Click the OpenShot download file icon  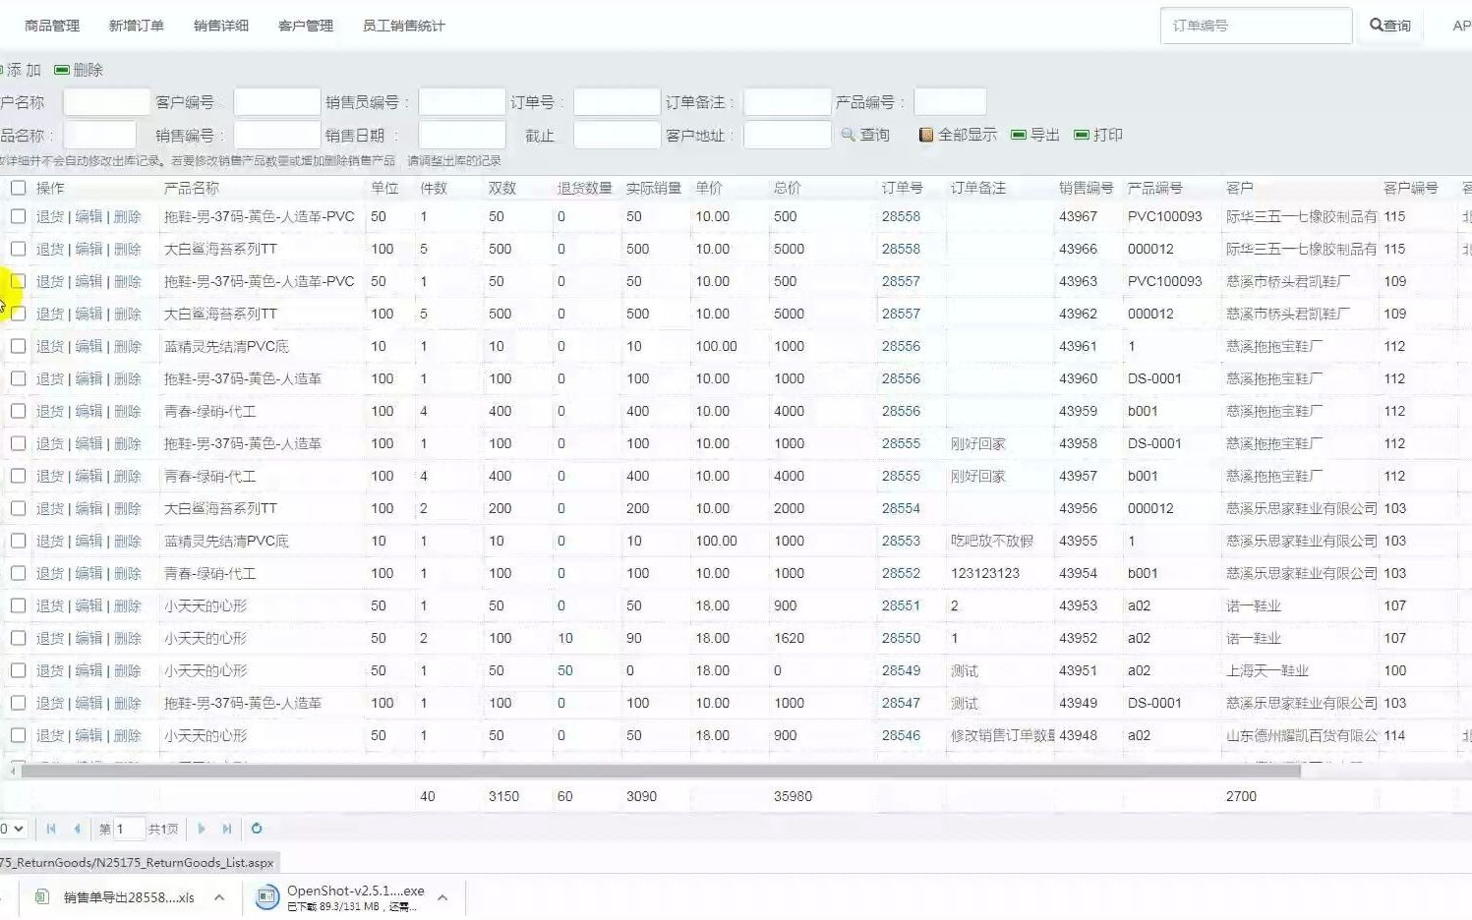click(267, 896)
